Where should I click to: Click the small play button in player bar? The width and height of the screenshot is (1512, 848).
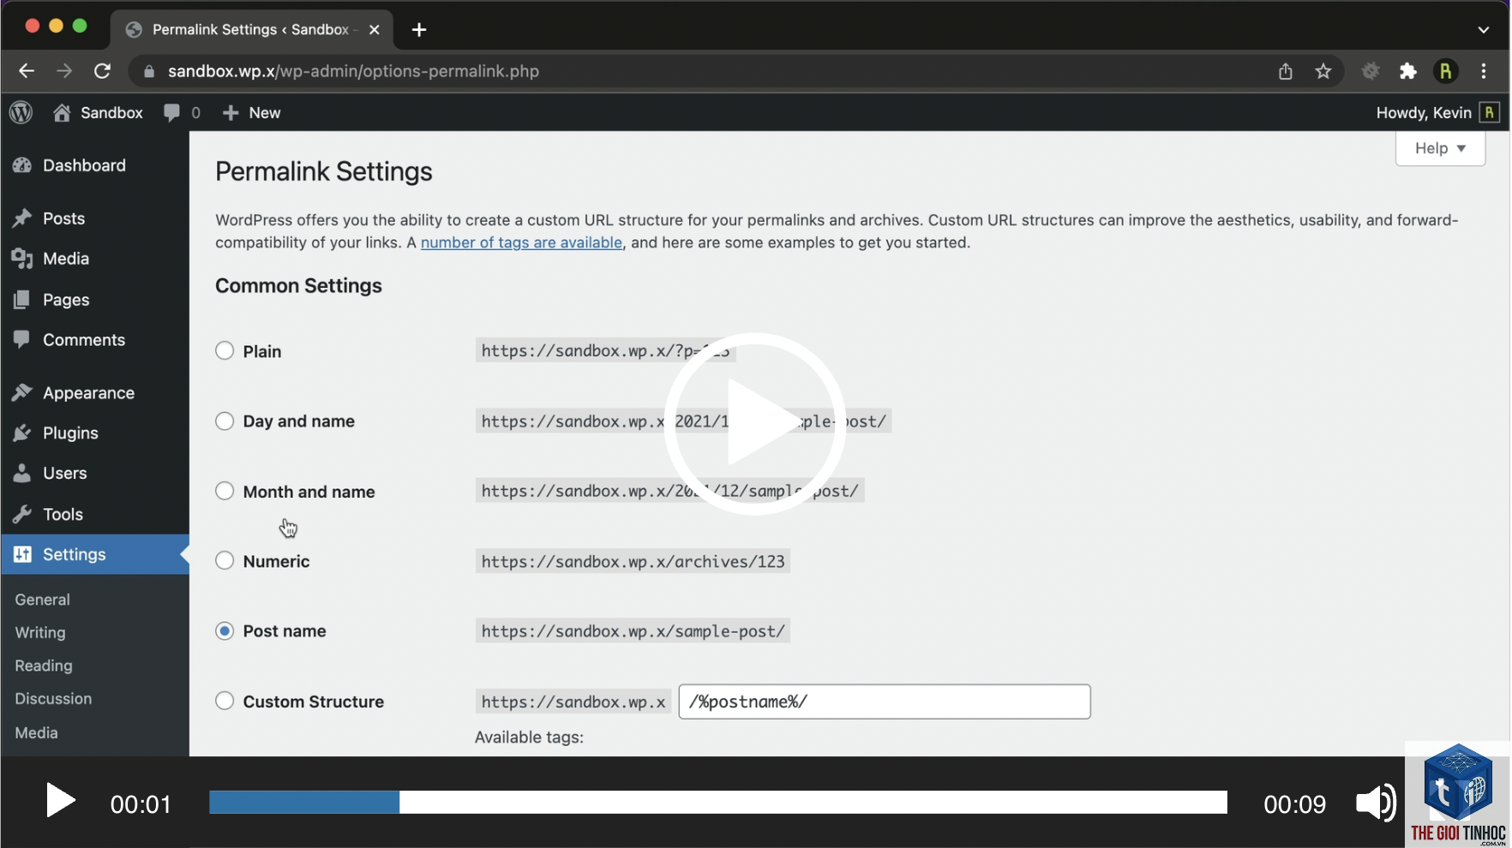(x=60, y=801)
